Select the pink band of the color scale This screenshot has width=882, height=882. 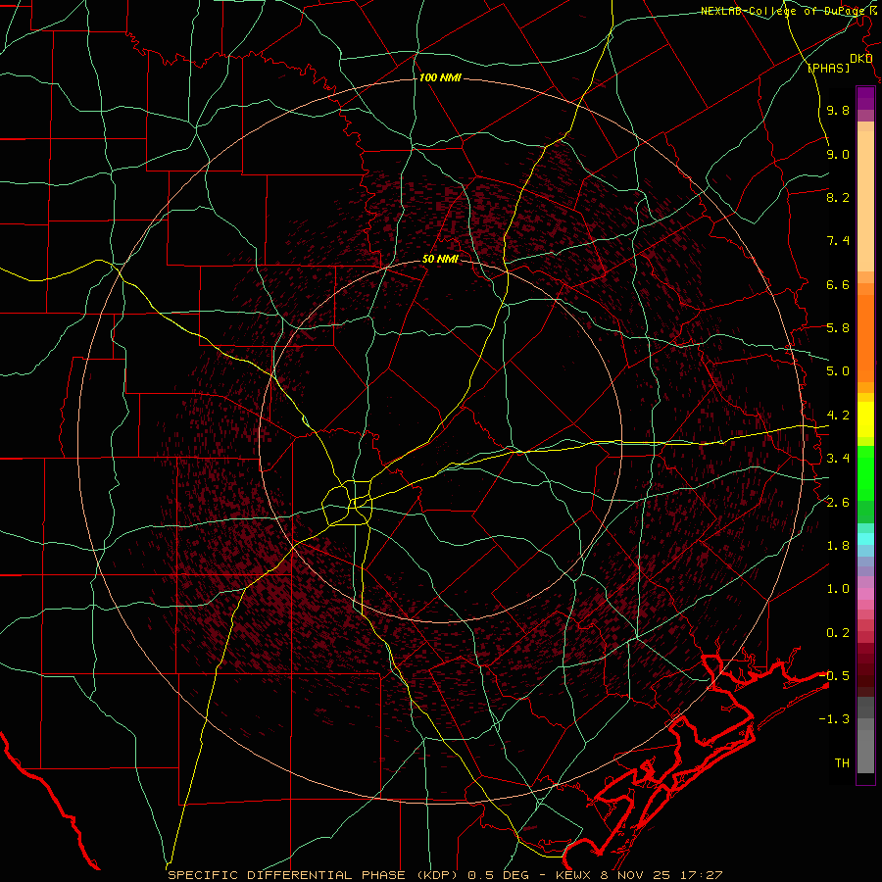click(865, 593)
